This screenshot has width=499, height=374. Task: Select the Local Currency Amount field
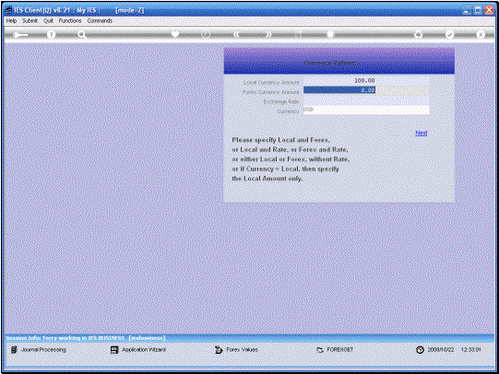pyautogui.click(x=366, y=81)
